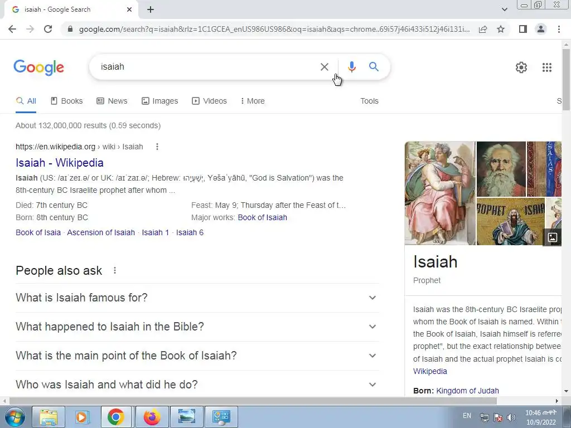Open Isaiah - Wikipedia result
The height and width of the screenshot is (428, 571).
(x=60, y=163)
